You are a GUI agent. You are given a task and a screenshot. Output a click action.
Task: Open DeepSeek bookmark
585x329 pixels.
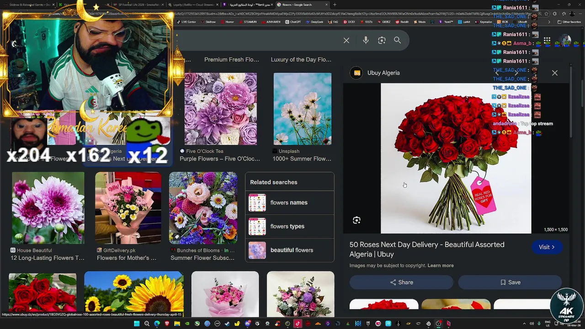tap(315, 22)
